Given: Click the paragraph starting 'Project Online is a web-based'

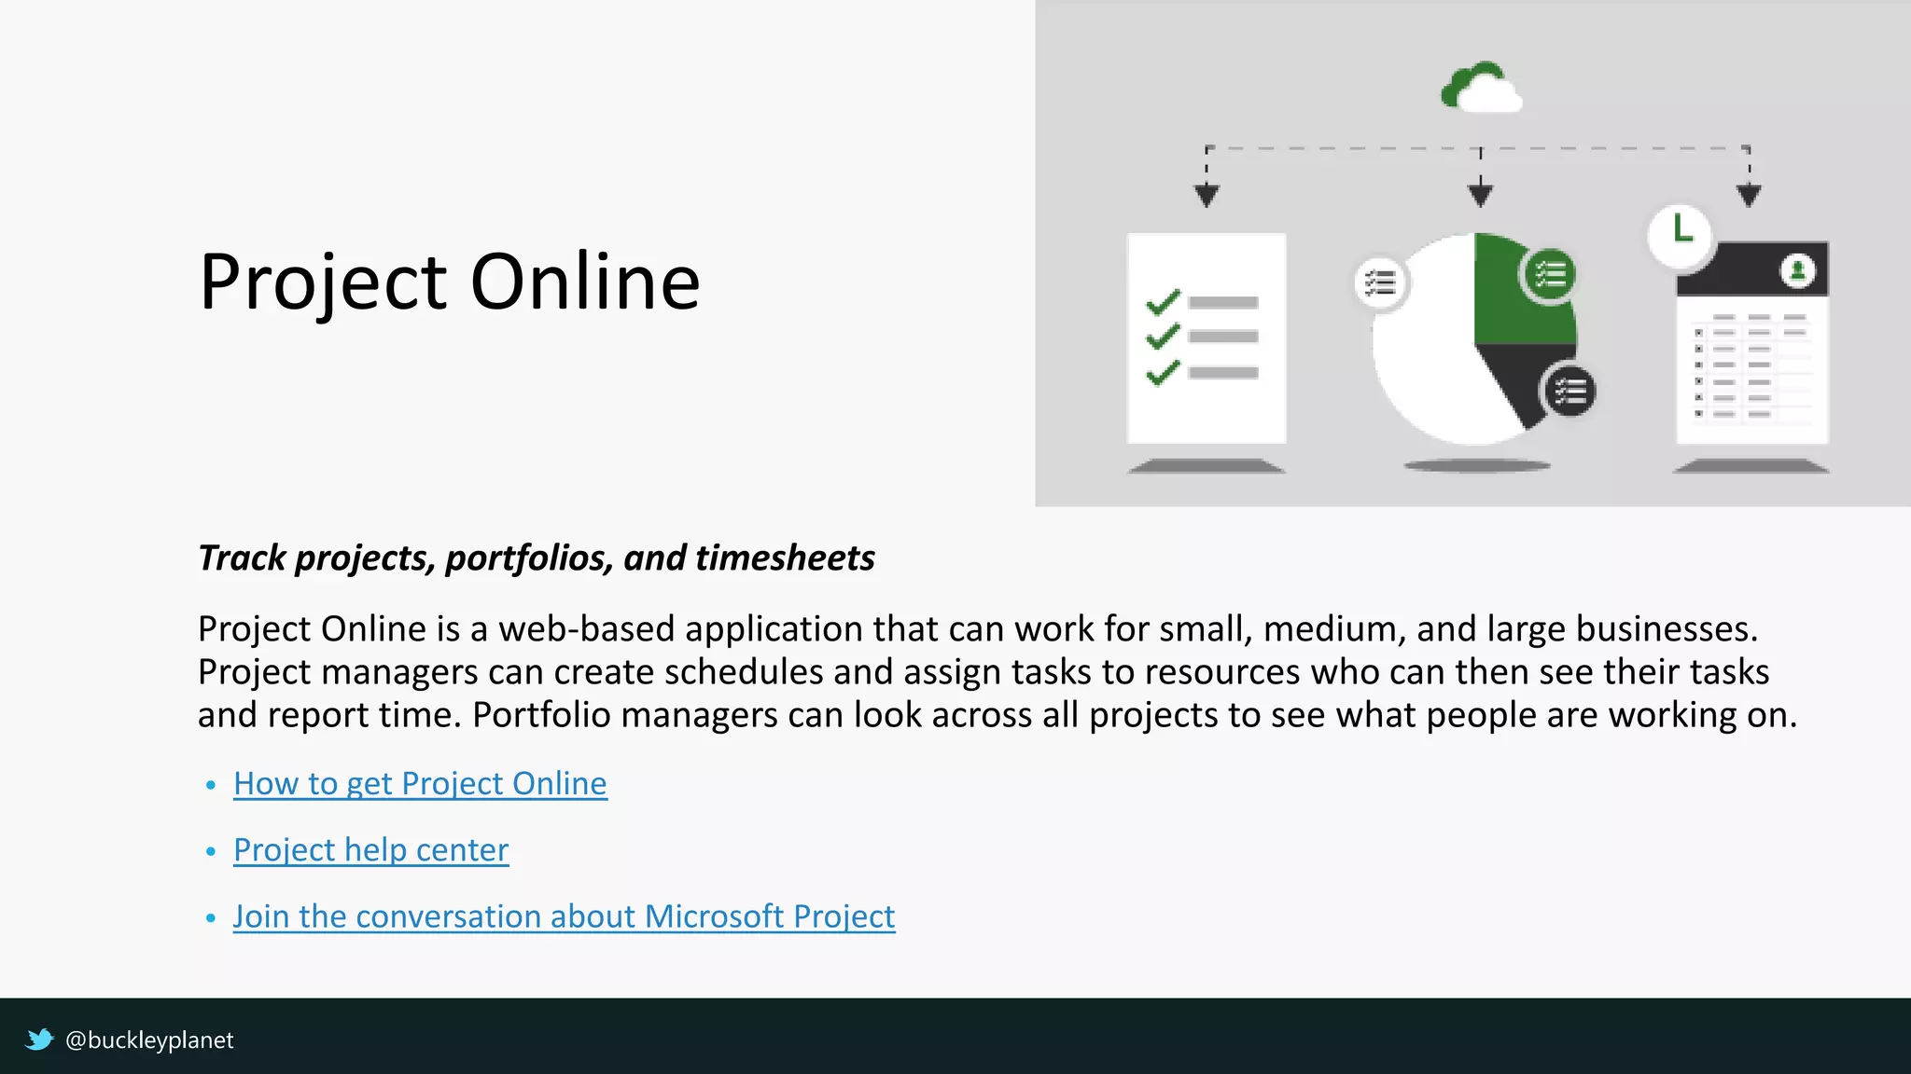Looking at the screenshot, I should point(997,671).
